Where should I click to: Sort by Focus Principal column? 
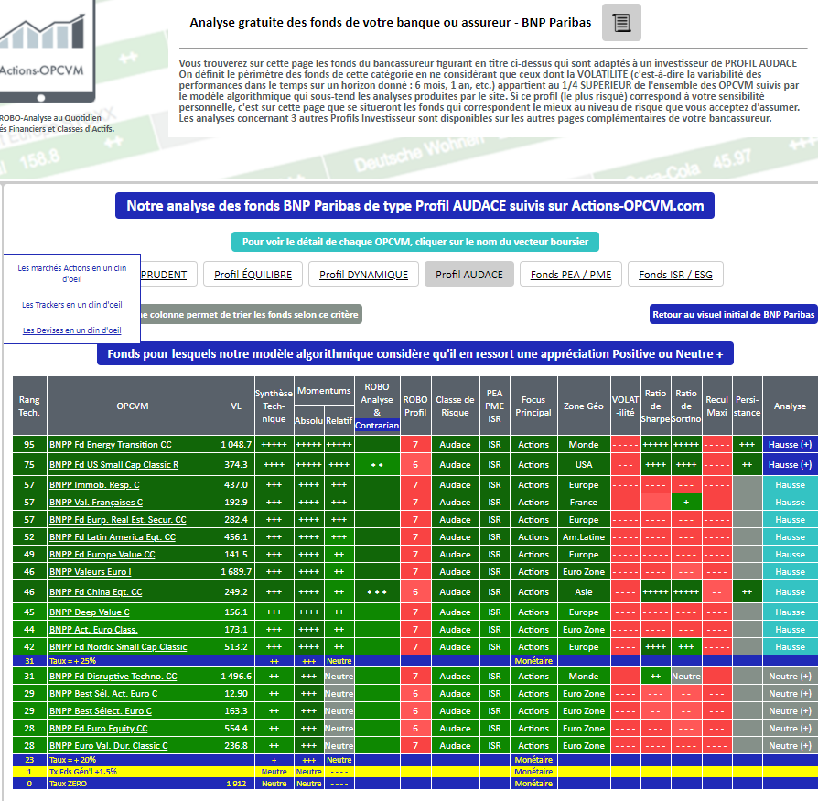click(533, 406)
